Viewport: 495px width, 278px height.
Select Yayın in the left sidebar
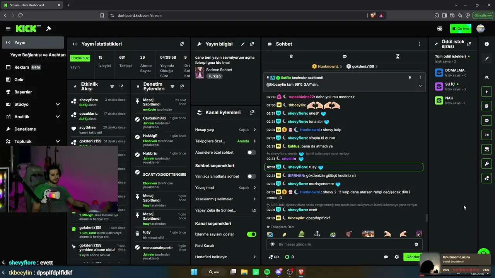coord(33,42)
